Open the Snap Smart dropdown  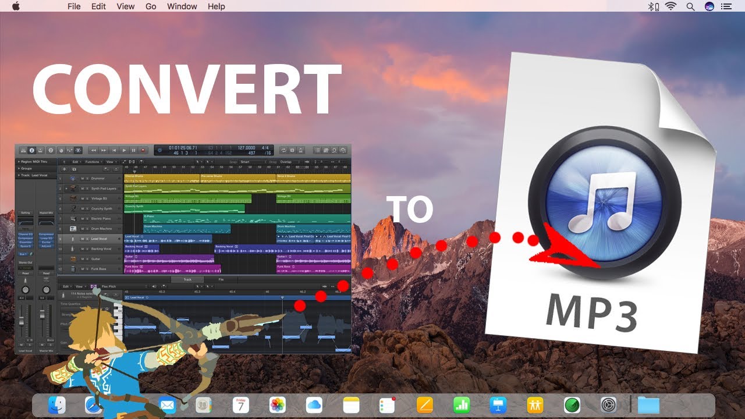tap(253, 162)
